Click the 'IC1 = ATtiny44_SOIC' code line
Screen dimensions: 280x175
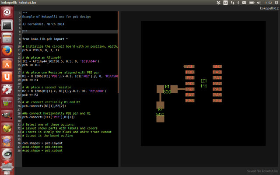pyautogui.click(x=61, y=61)
